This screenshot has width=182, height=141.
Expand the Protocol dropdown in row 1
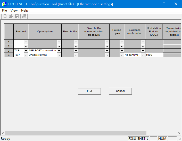26,42
